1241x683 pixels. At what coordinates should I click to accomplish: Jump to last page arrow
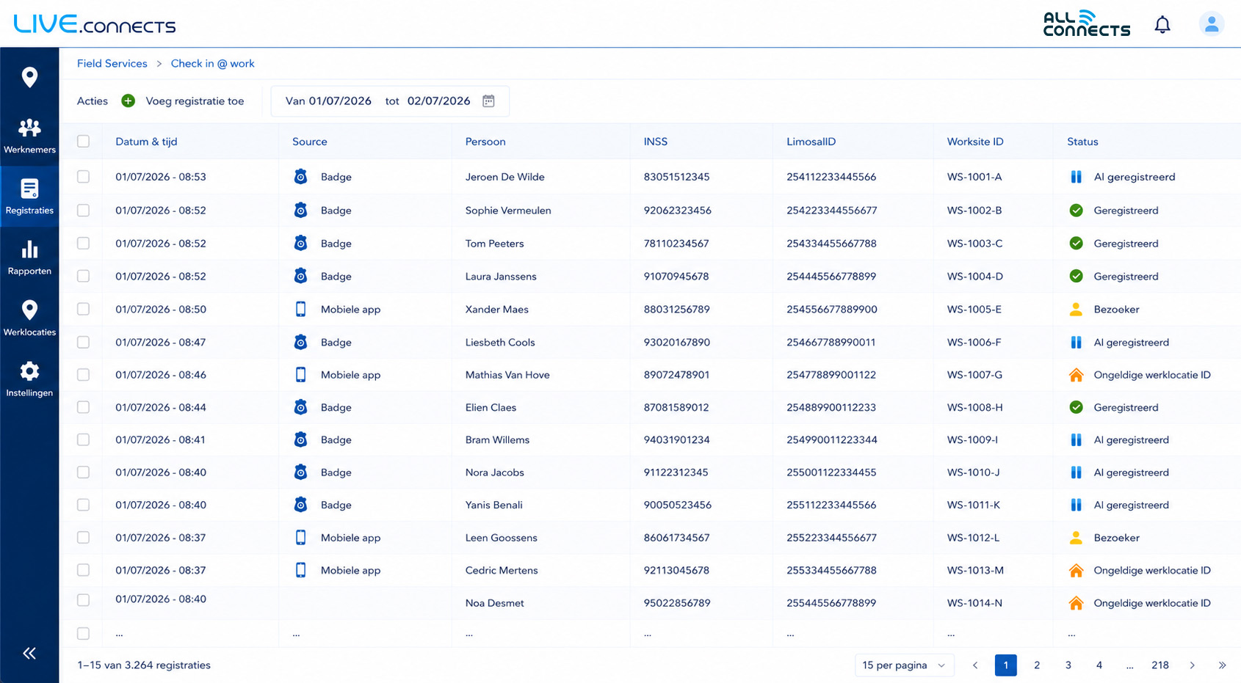coord(1222,665)
